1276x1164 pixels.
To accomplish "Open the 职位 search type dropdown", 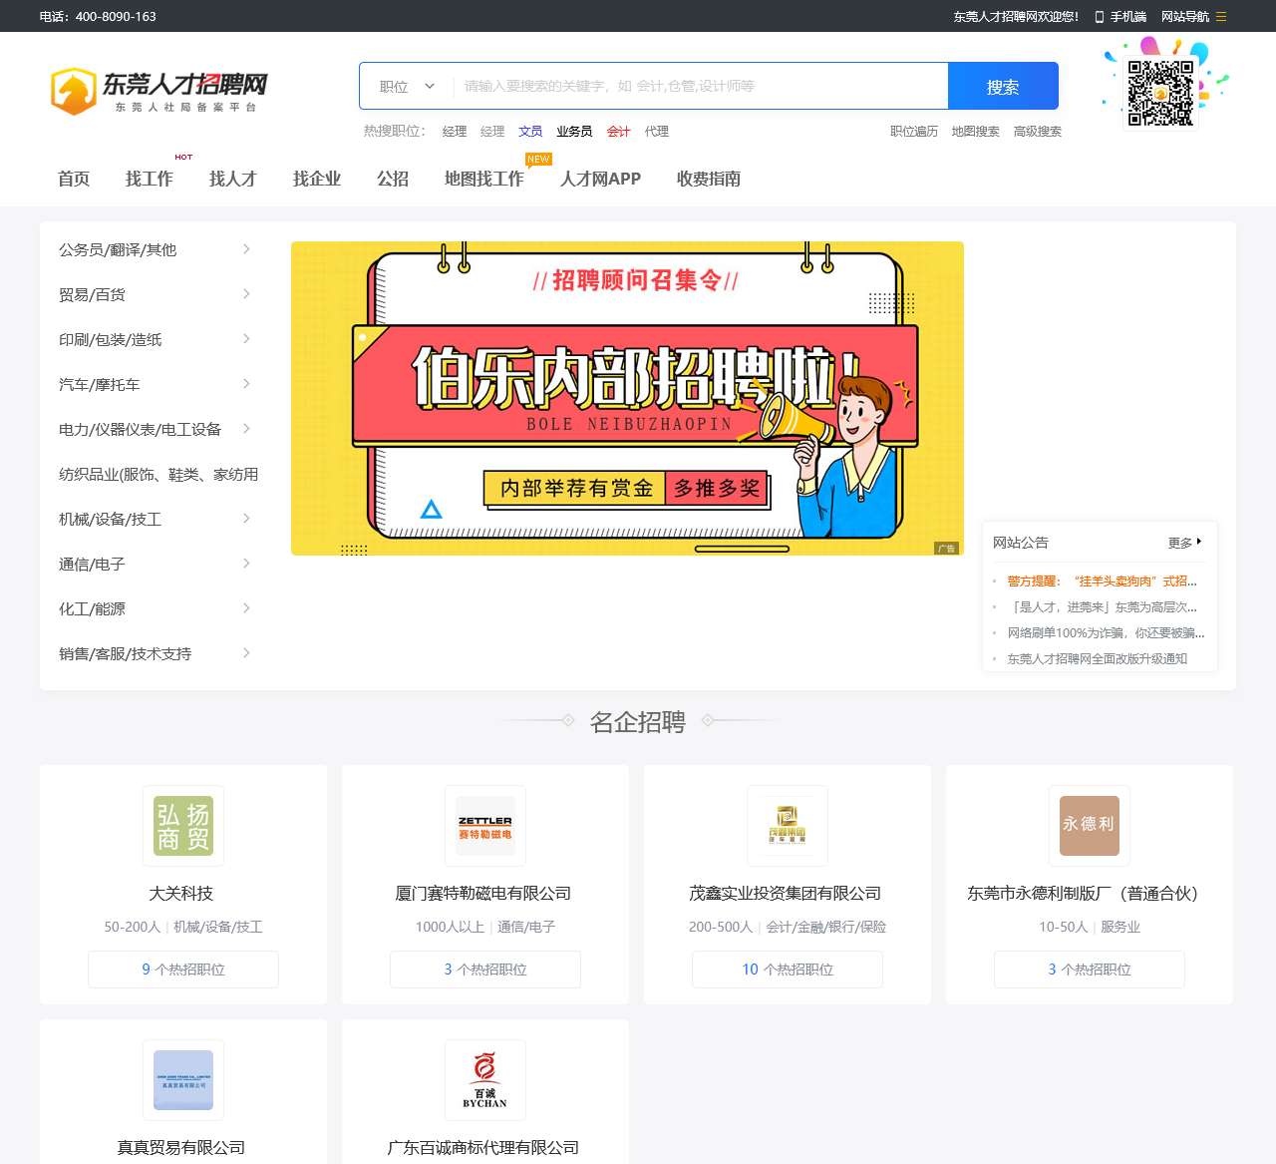I will tap(407, 86).
